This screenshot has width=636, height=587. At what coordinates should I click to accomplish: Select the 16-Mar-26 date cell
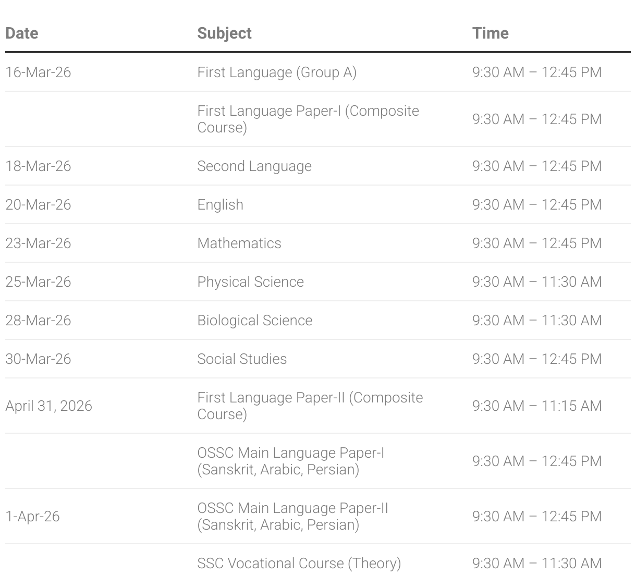tap(38, 72)
